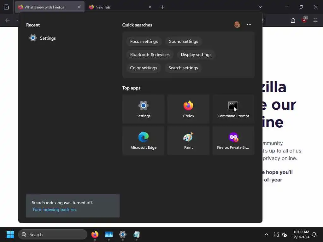
Task: Close the What's new with Firefox tab
Action: pos(79,7)
